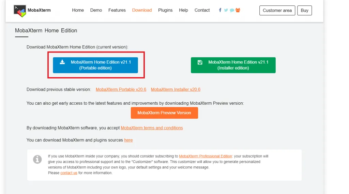Open the Features menu item
The width and height of the screenshot is (349, 194).
(117, 10)
